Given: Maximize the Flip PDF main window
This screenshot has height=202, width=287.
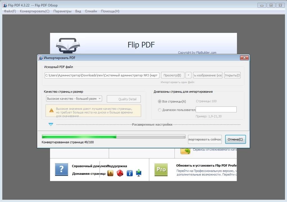Looking at the screenshot, I should pyautogui.click(x=271, y=5).
